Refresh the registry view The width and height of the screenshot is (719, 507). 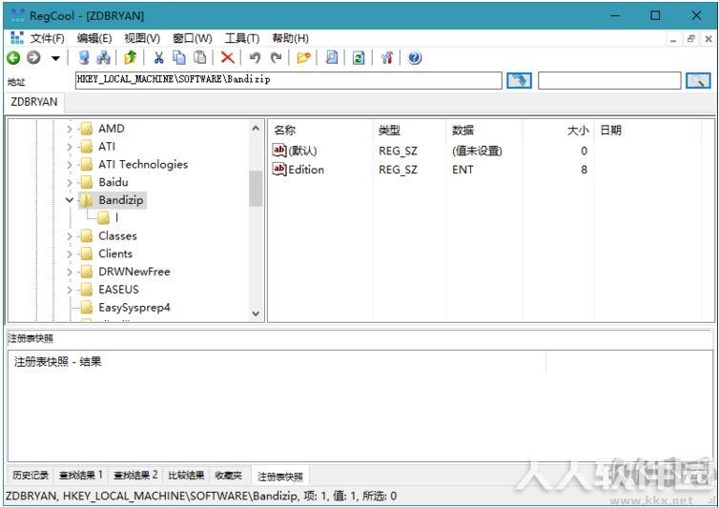coord(359,58)
